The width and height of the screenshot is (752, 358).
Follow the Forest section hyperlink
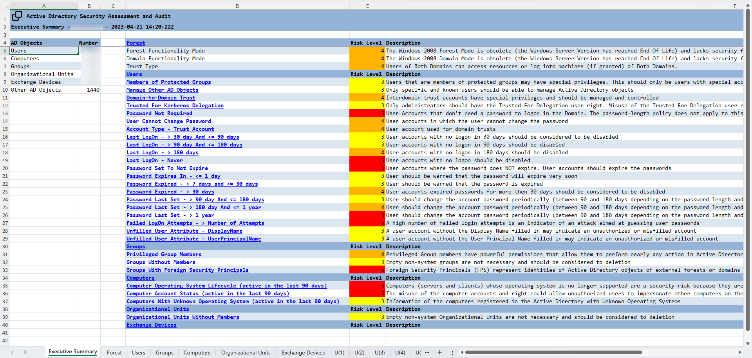coord(136,43)
